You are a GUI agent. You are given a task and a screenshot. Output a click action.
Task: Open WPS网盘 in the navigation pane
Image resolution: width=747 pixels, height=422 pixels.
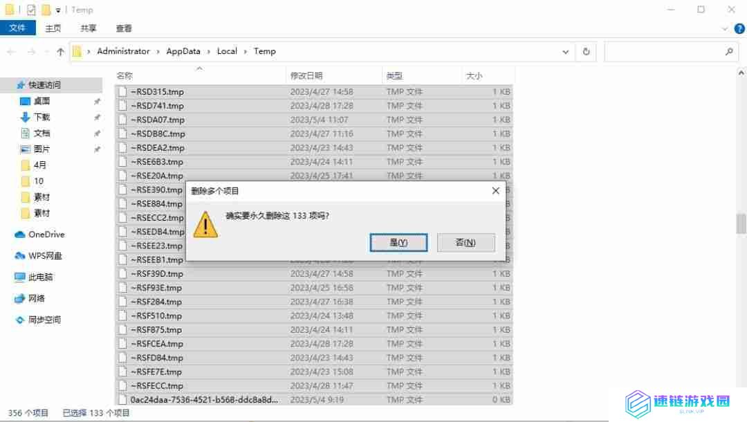[45, 256]
